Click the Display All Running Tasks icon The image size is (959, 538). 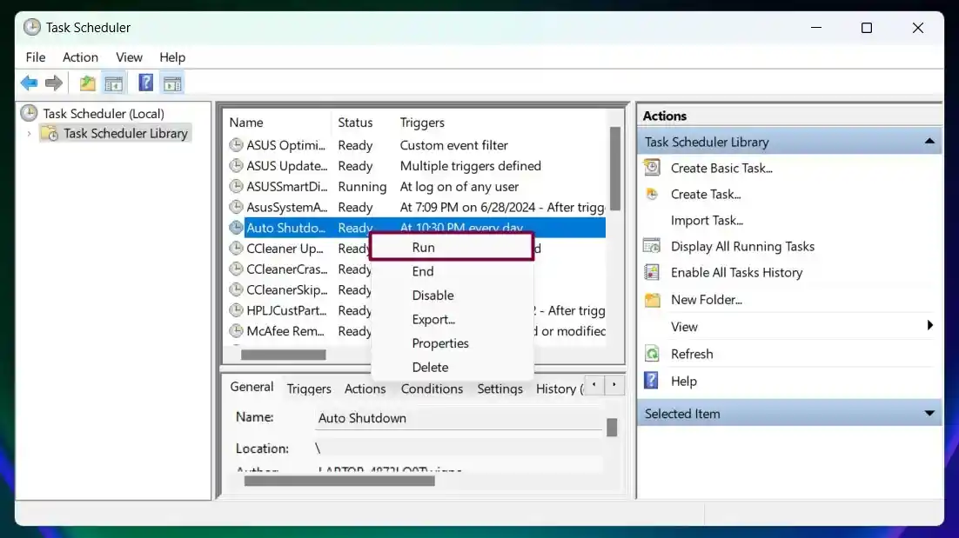(x=652, y=246)
